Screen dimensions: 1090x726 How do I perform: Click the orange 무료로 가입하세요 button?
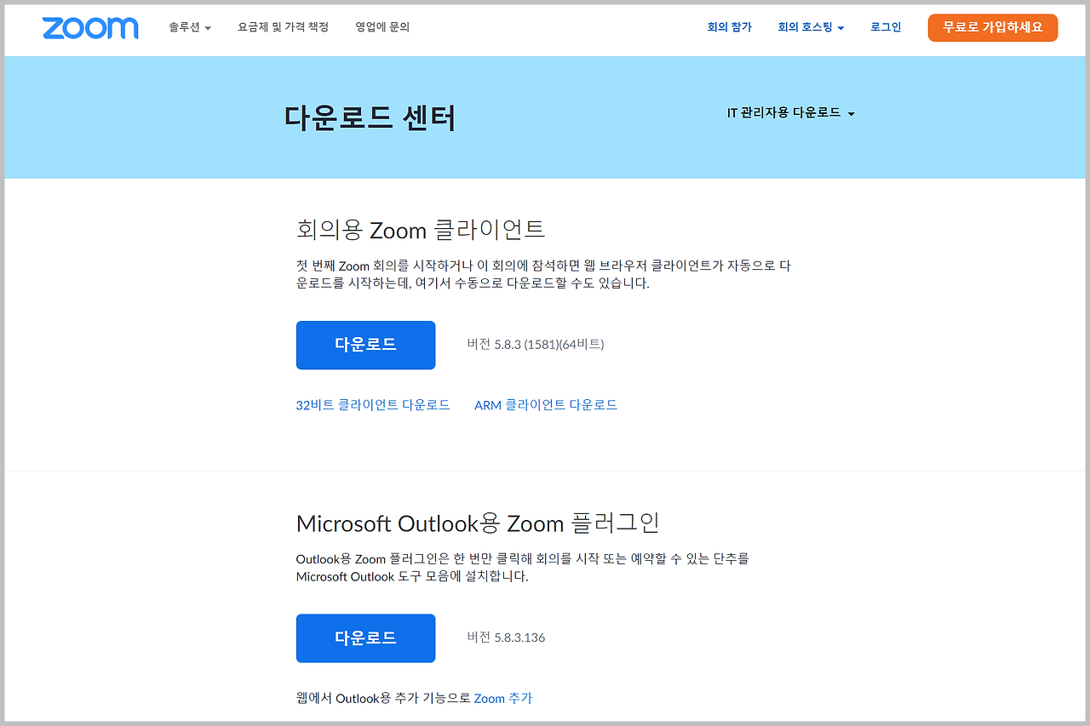(993, 27)
